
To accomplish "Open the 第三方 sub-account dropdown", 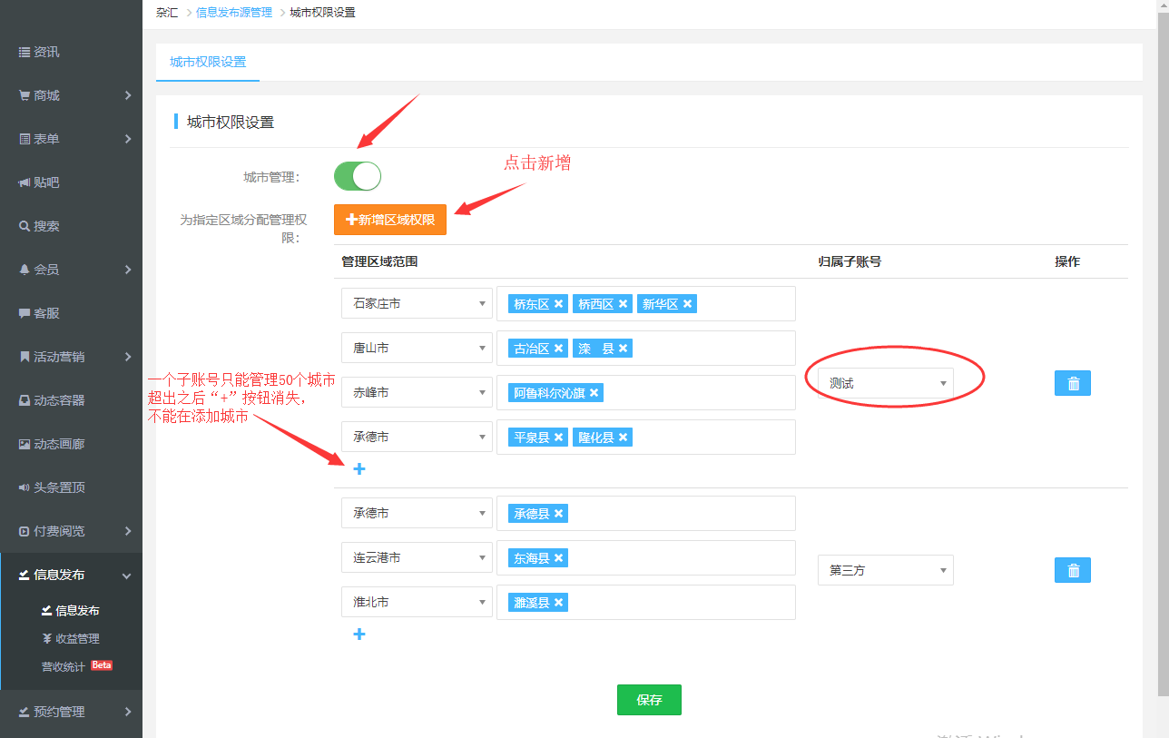I will 885,570.
